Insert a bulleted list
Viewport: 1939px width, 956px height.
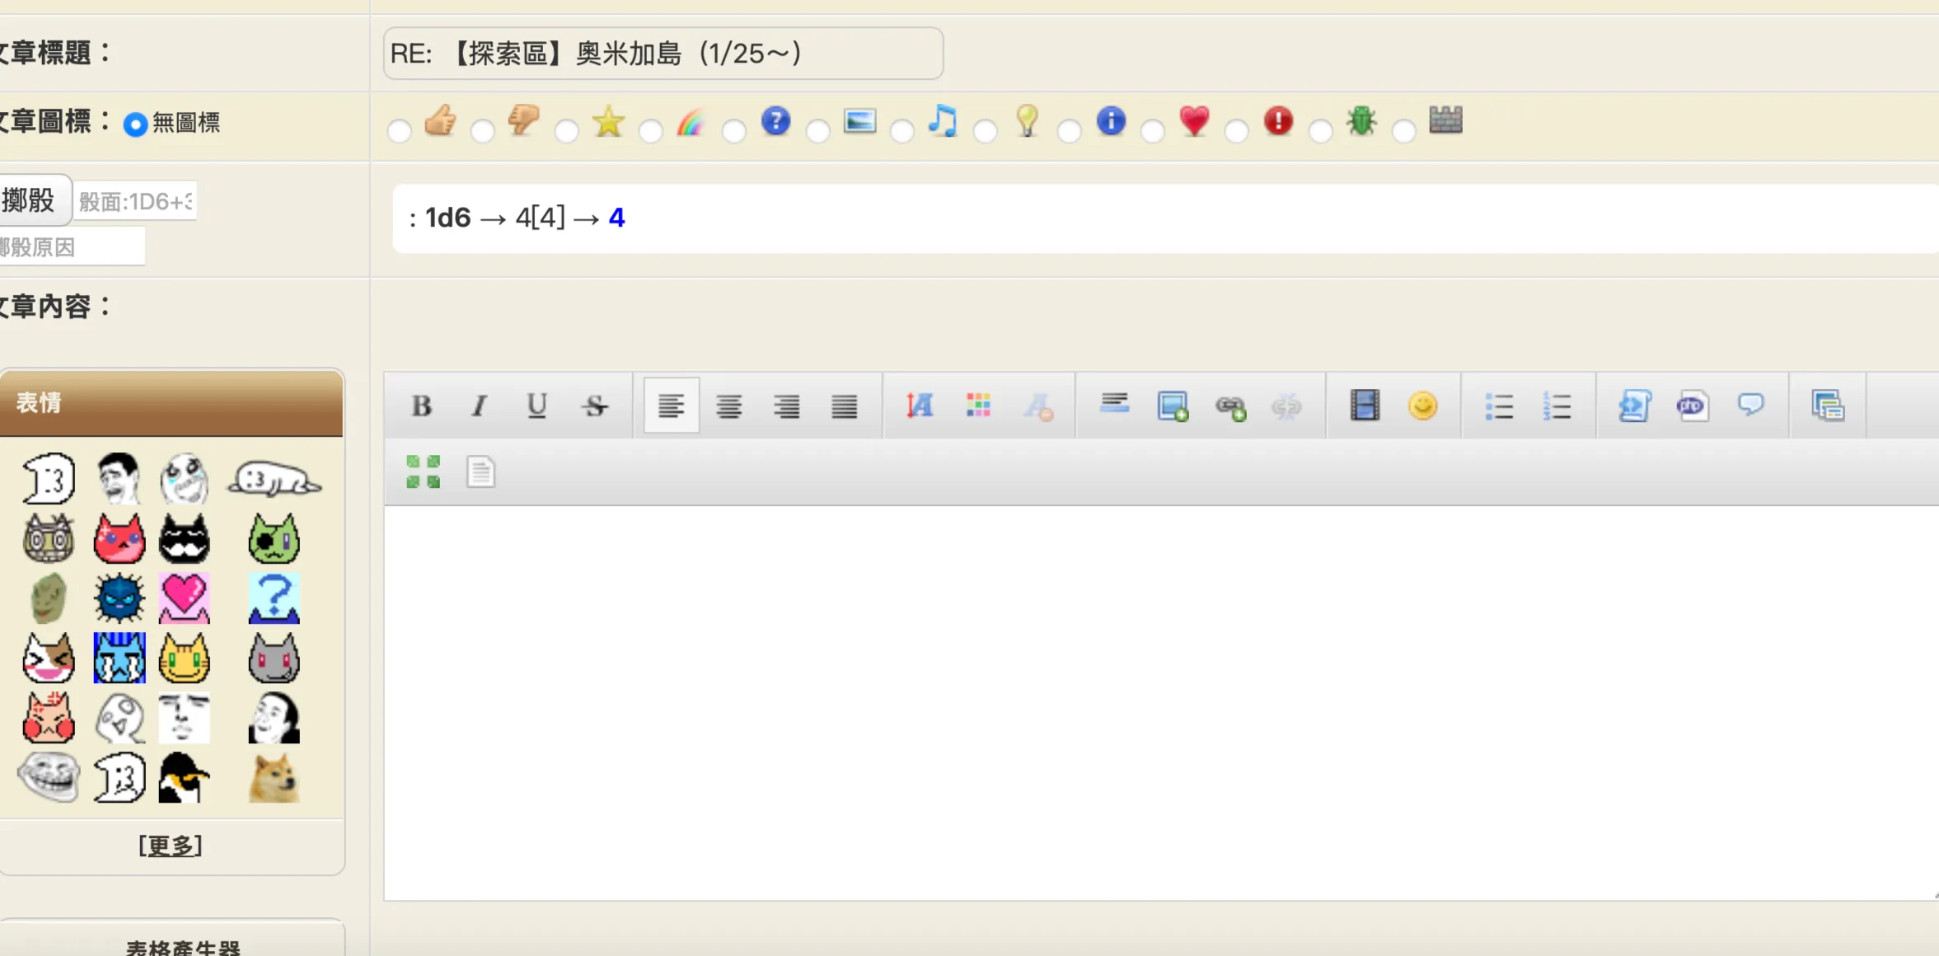coord(1498,405)
